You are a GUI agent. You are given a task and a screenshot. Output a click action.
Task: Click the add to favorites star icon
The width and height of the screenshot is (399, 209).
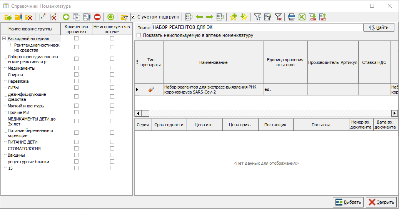[x=233, y=17]
